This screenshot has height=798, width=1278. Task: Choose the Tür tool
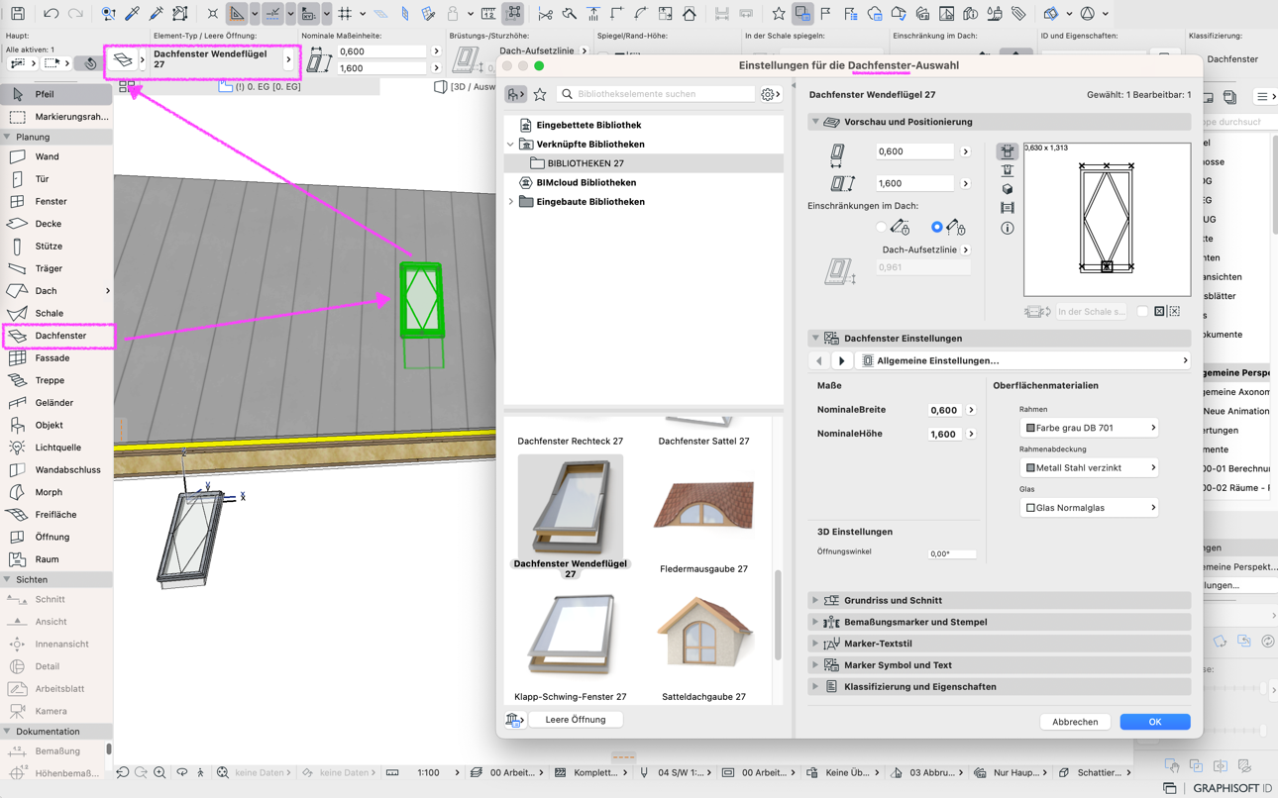point(56,179)
